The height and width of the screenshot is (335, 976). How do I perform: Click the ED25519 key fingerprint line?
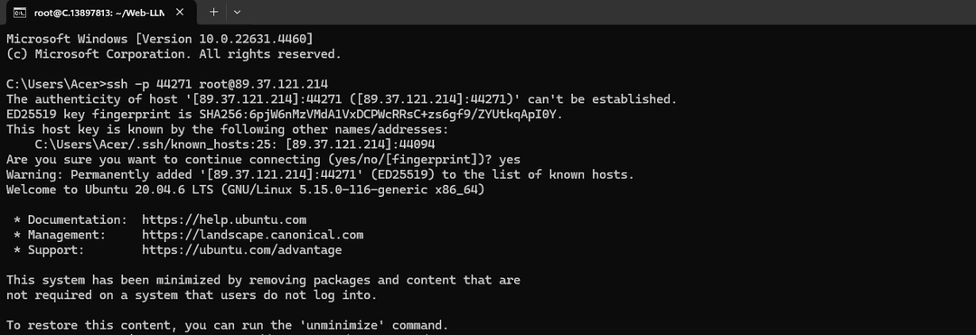click(285, 115)
